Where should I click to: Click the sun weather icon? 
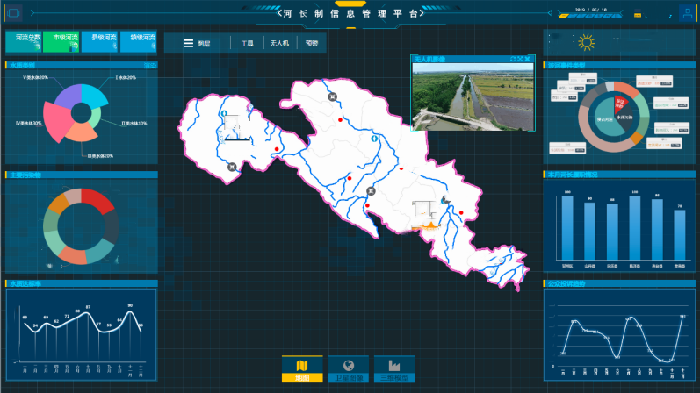(x=586, y=41)
